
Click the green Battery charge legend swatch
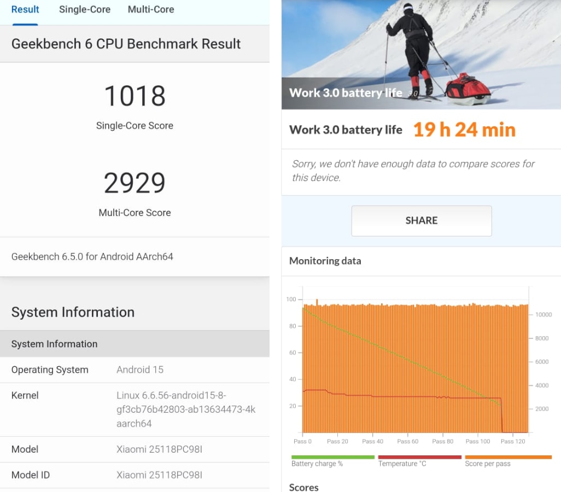332,456
